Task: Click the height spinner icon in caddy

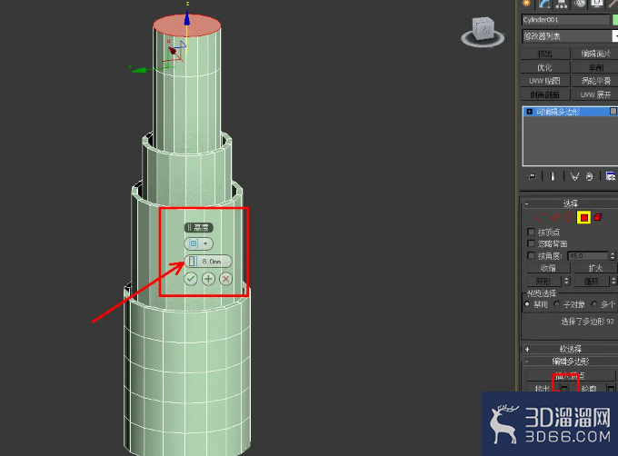Action: click(x=193, y=262)
